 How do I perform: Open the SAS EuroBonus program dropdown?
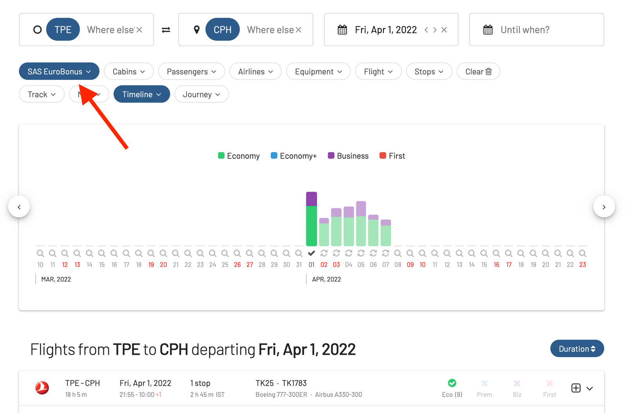tap(59, 71)
